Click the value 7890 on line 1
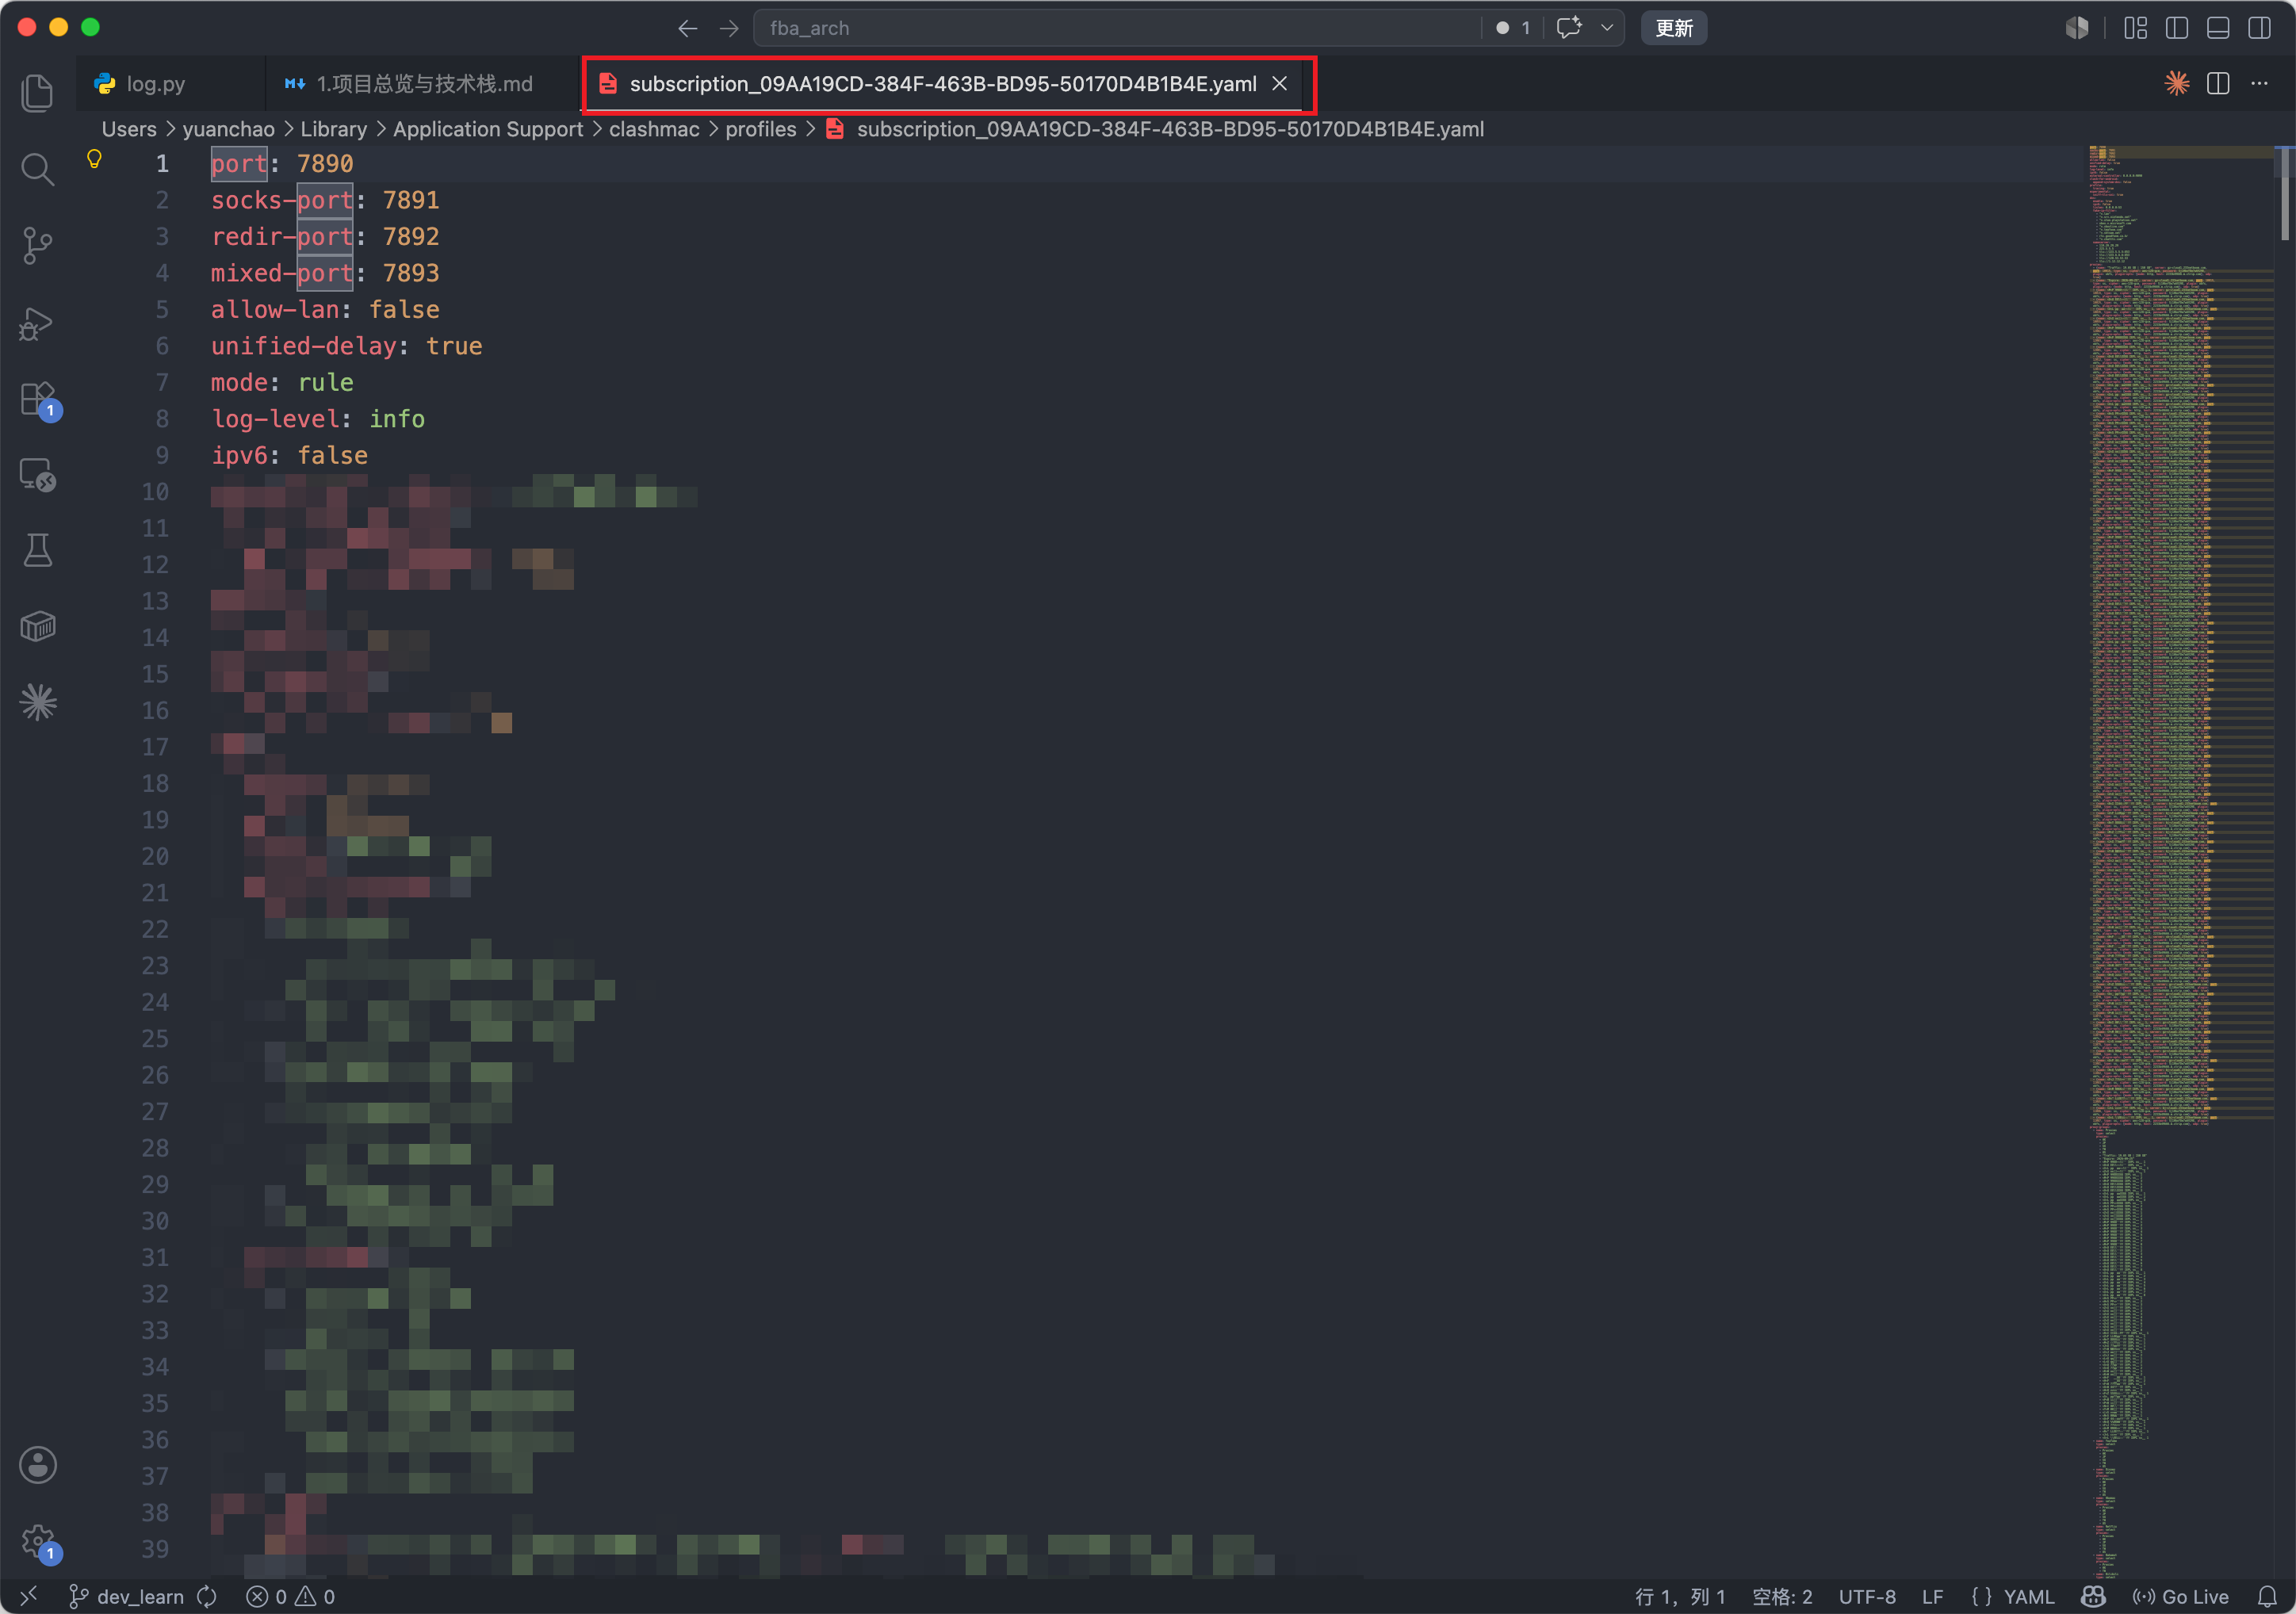Image resolution: width=2296 pixels, height=1614 pixels. click(x=325, y=164)
